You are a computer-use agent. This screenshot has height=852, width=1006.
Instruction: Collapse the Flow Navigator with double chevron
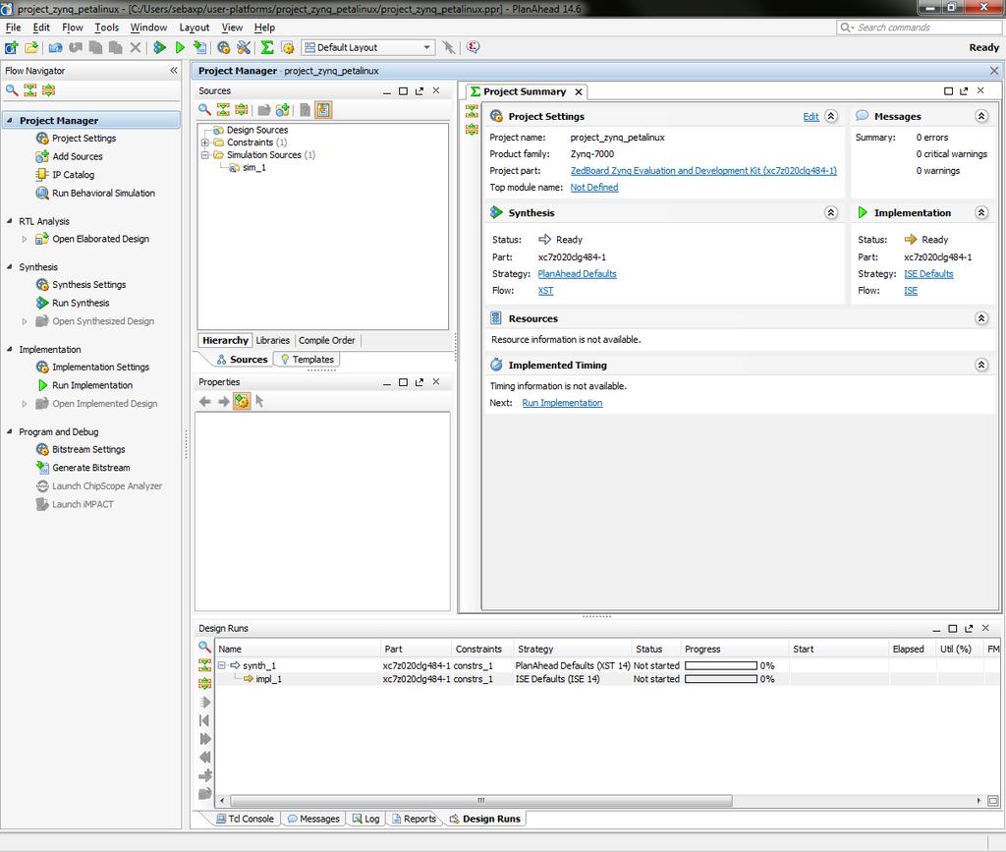point(173,71)
